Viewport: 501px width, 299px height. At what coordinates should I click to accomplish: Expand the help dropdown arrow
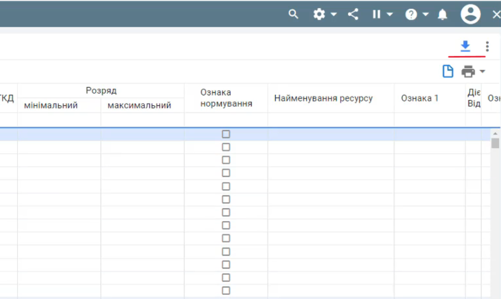click(x=426, y=14)
